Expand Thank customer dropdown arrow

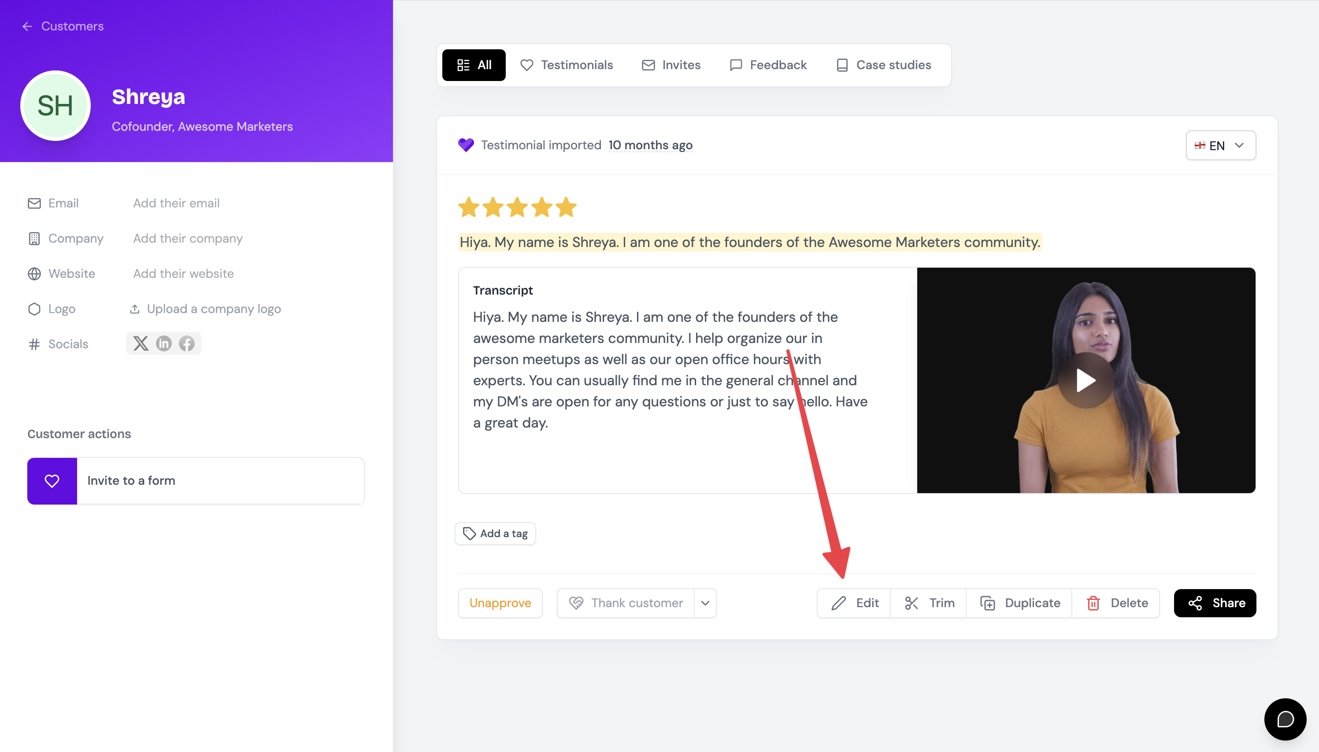(705, 603)
